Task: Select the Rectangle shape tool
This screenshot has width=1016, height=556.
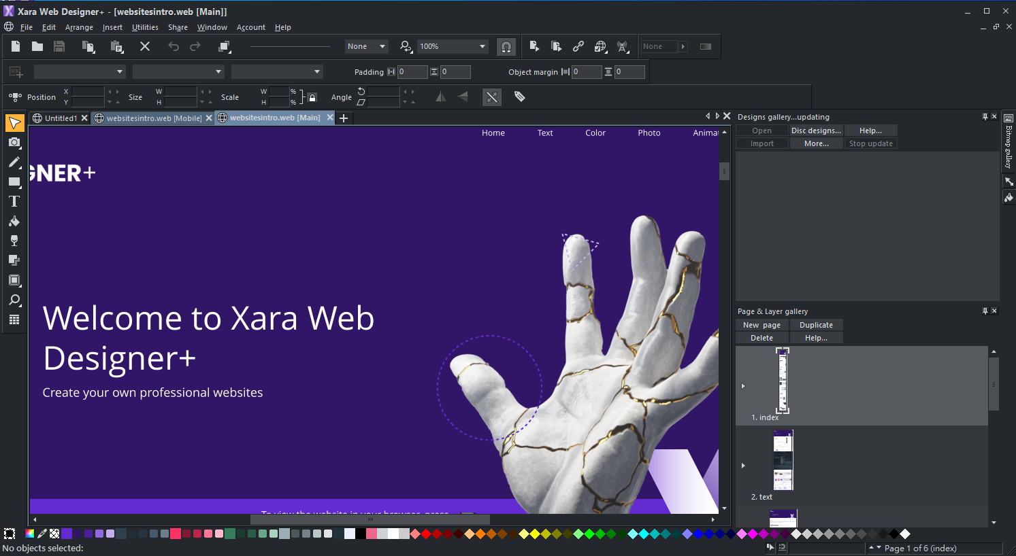Action: coord(14,181)
